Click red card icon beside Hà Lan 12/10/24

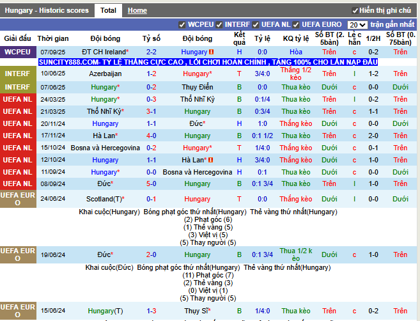click(x=210, y=160)
